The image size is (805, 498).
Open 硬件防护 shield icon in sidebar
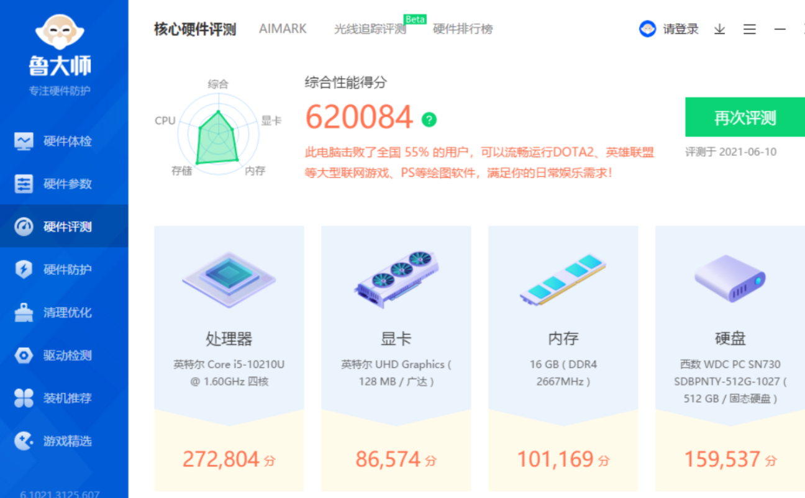pos(24,269)
